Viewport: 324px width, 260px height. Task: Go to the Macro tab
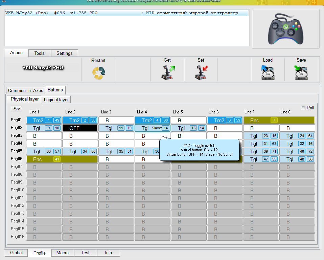pyautogui.click(x=63, y=253)
